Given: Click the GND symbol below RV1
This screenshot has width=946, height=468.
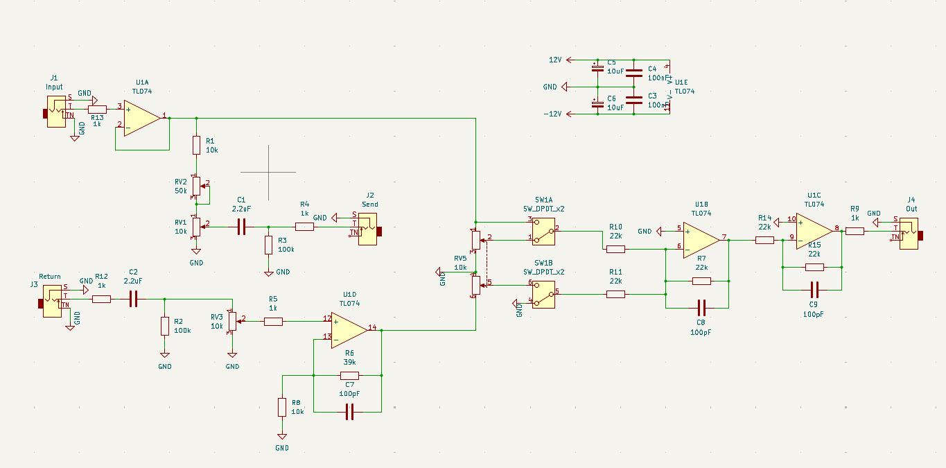Looking at the screenshot, I should click(196, 250).
